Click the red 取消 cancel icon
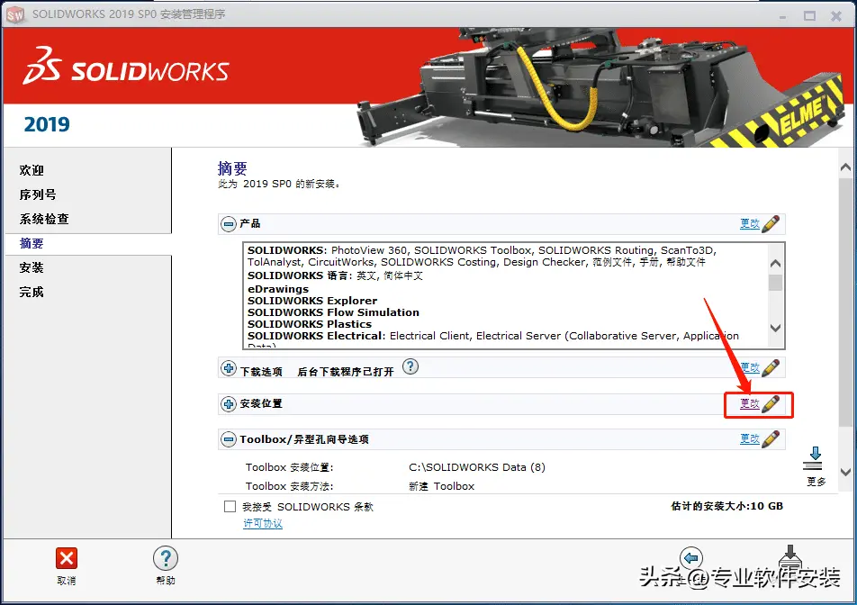This screenshot has height=605, width=857. 67,558
